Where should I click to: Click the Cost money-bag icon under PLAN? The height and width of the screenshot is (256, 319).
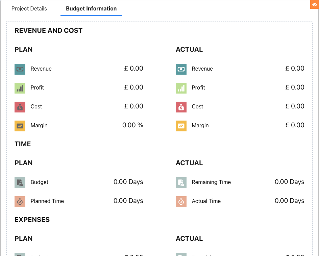[x=19, y=107]
